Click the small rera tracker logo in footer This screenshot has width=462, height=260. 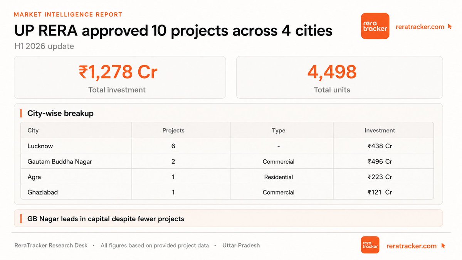(x=370, y=245)
